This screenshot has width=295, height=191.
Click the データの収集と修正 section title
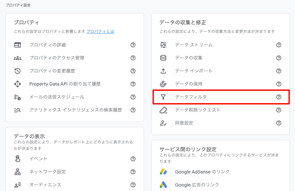tap(183, 22)
